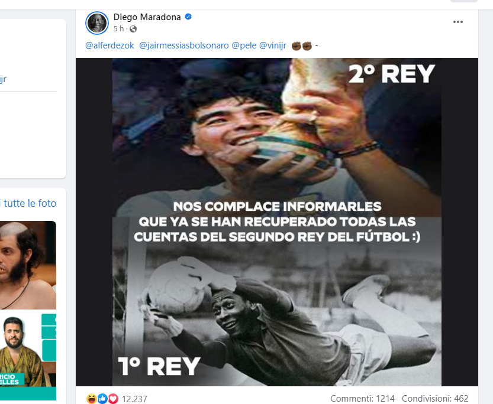The image size is (493, 404).
Task: Click the public globe privacy icon
Action: pos(133,29)
